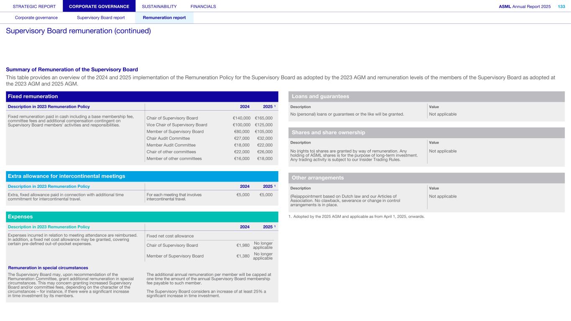571x321 pixels.
Task: Click the Chair of Supervisory Board €165,000 value
Action: 263,118
